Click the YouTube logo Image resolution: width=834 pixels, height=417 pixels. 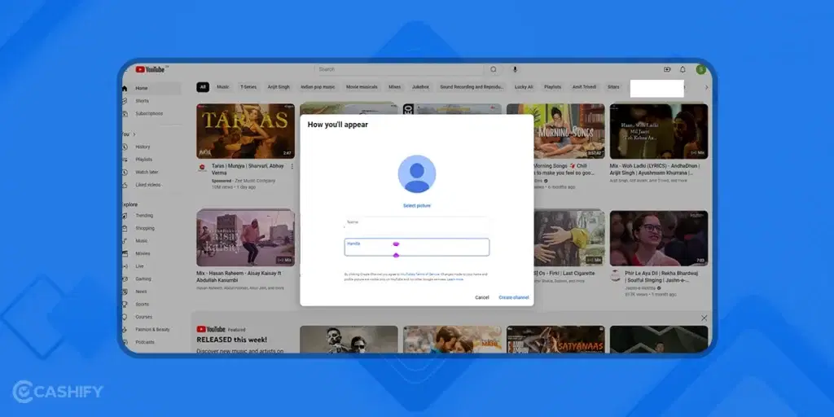point(150,69)
